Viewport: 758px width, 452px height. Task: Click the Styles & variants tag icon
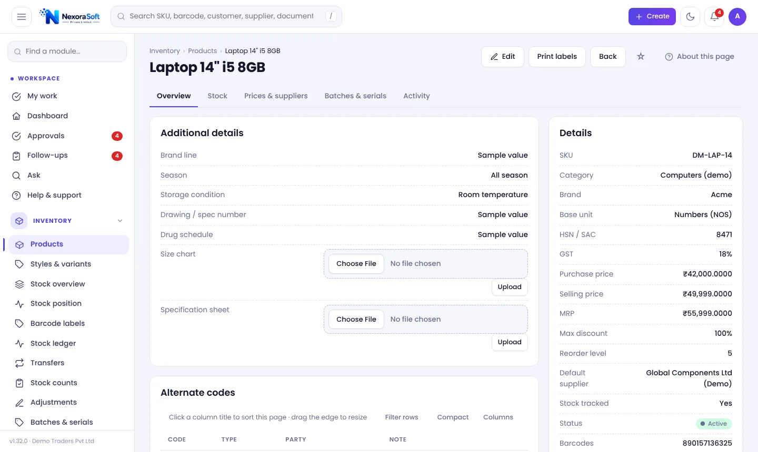pyautogui.click(x=19, y=264)
